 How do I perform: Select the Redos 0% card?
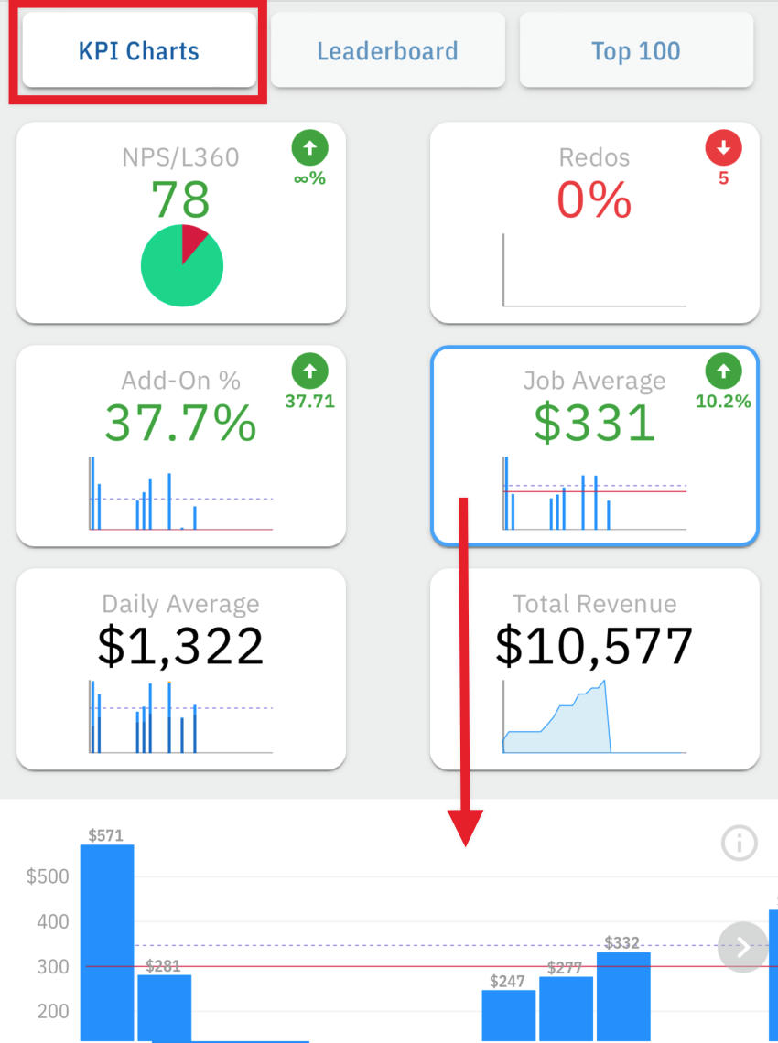[595, 223]
